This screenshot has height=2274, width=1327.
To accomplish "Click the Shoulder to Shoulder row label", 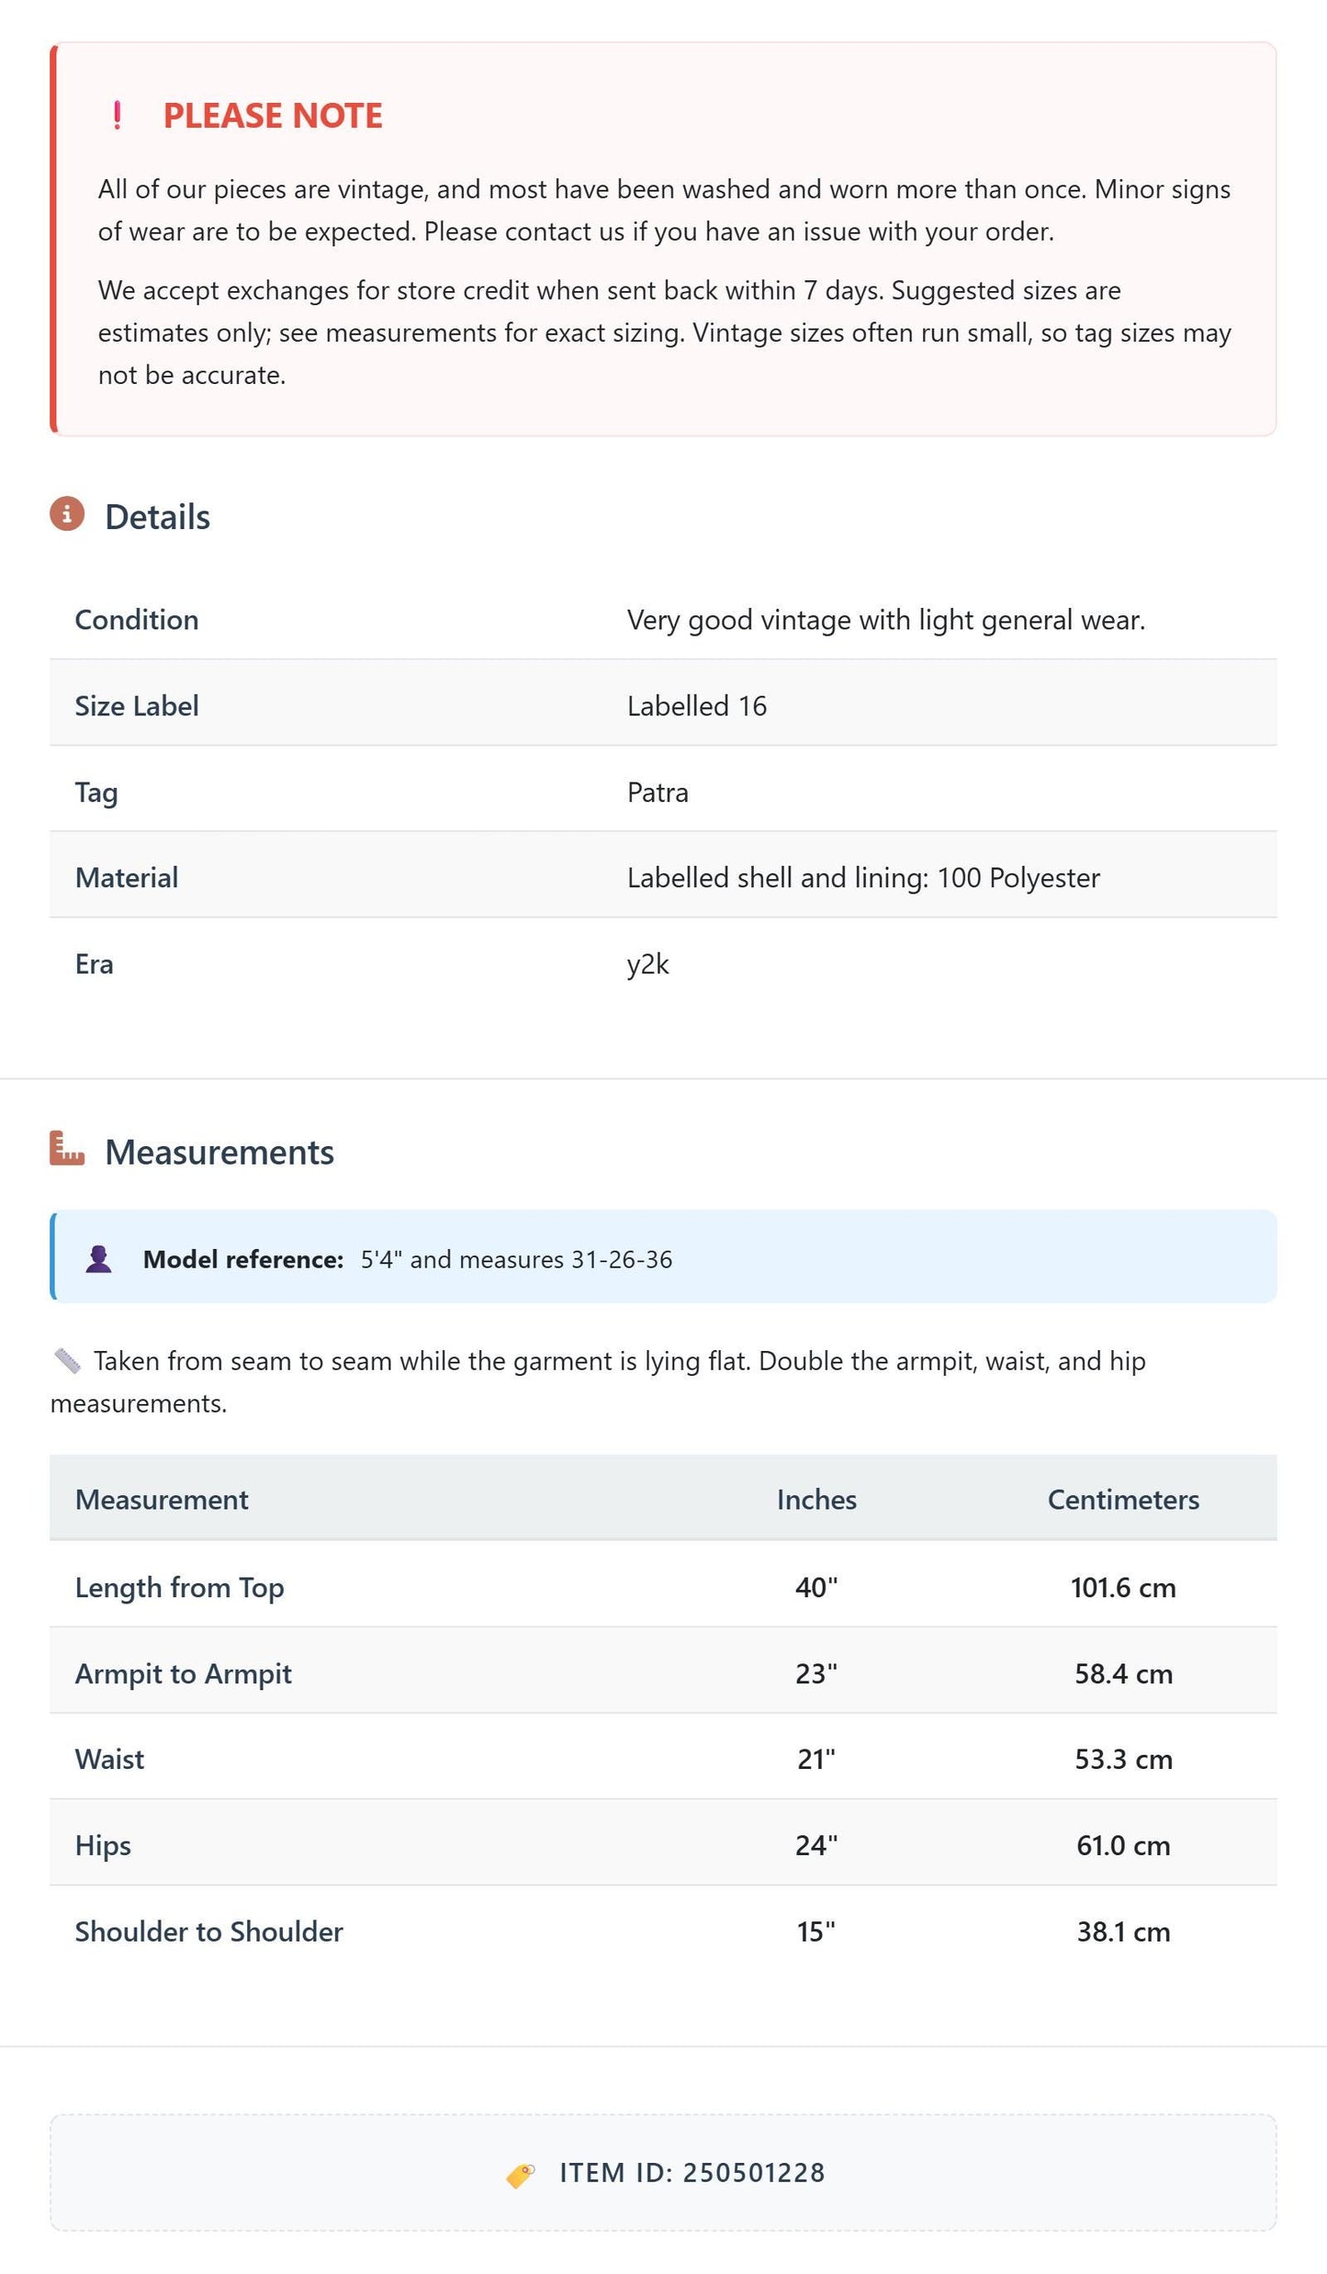I will point(209,1932).
